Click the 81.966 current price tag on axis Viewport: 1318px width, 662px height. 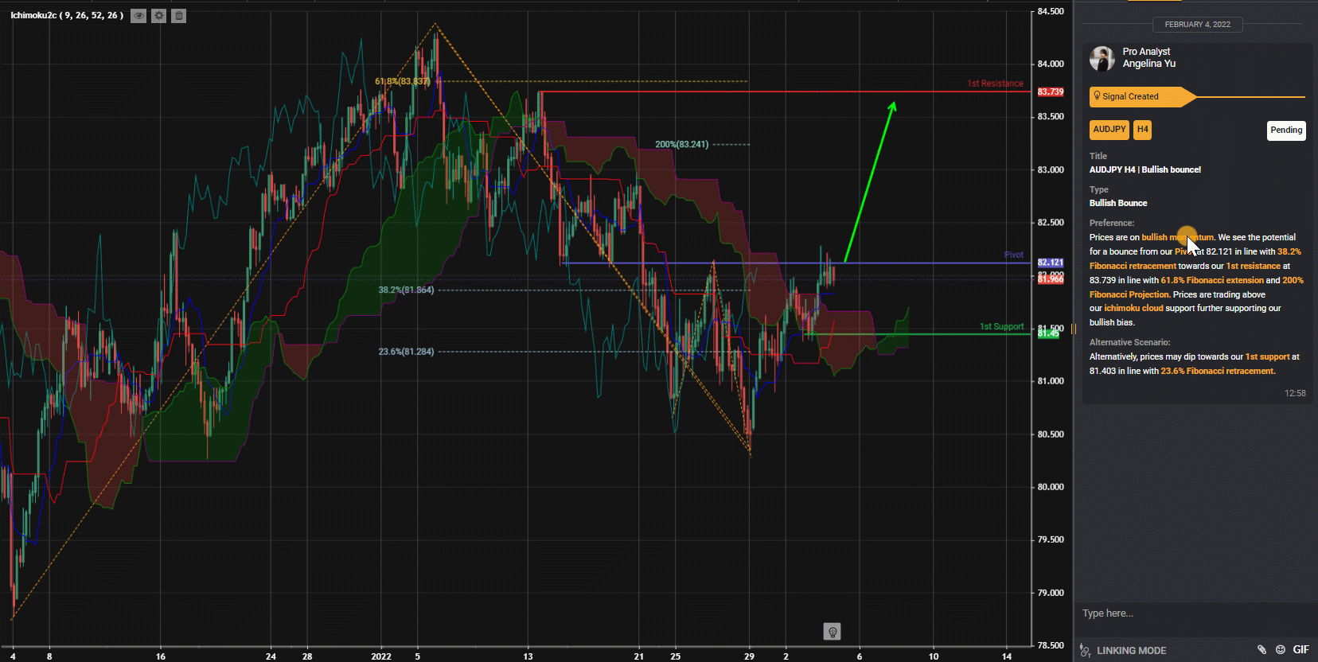pos(1051,279)
